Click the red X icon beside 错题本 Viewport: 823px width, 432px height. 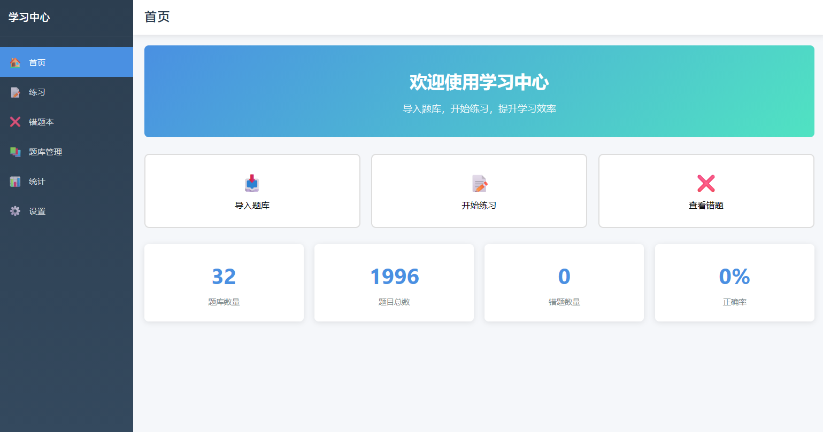coord(16,122)
